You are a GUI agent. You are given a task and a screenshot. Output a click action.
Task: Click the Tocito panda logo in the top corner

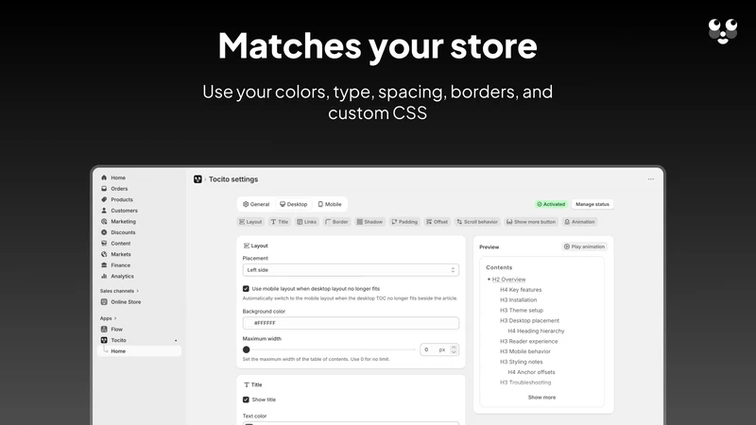point(723,31)
